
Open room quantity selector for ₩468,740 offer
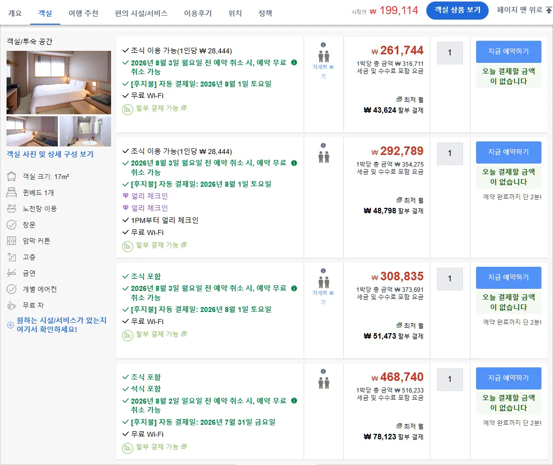coord(449,379)
